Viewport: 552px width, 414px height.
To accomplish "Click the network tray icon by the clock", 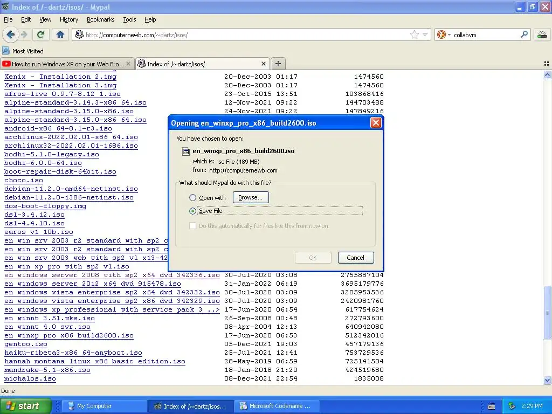I will pos(512,406).
